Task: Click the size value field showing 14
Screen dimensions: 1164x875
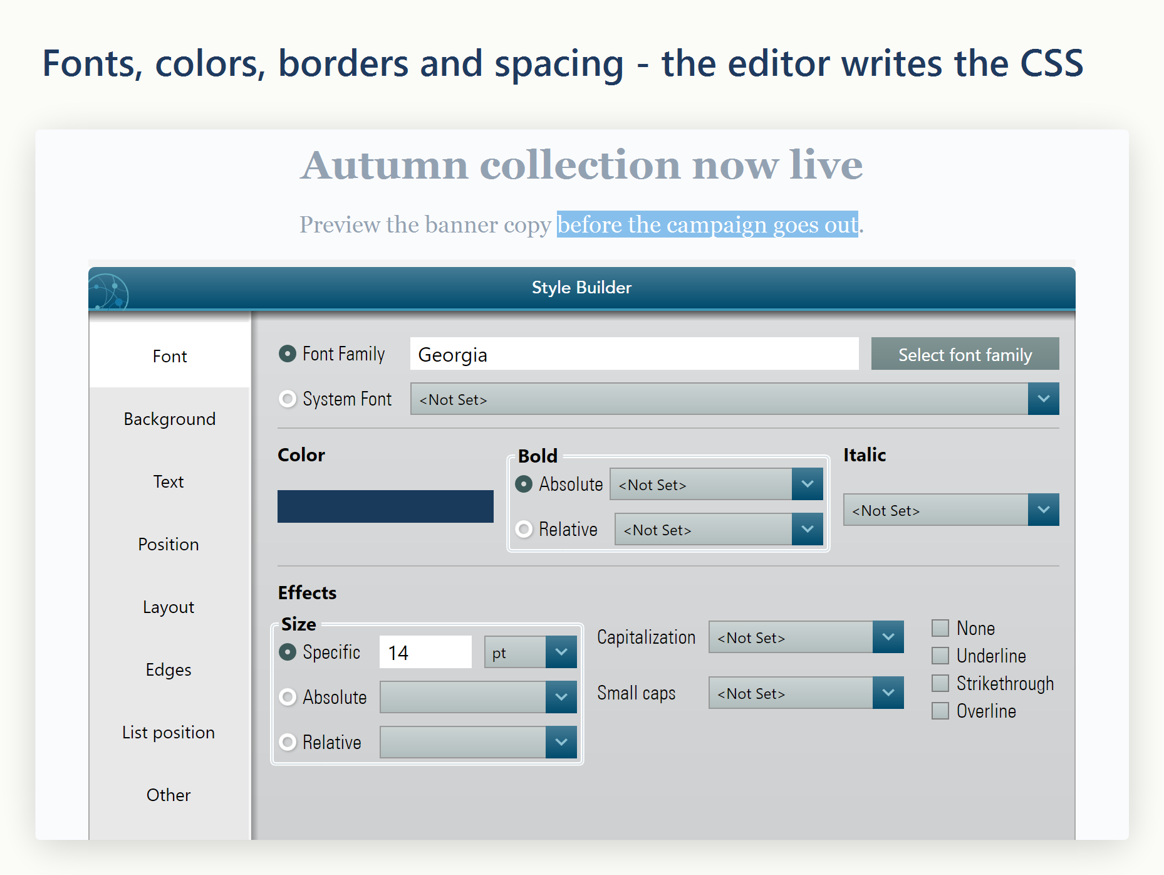Action: tap(426, 652)
